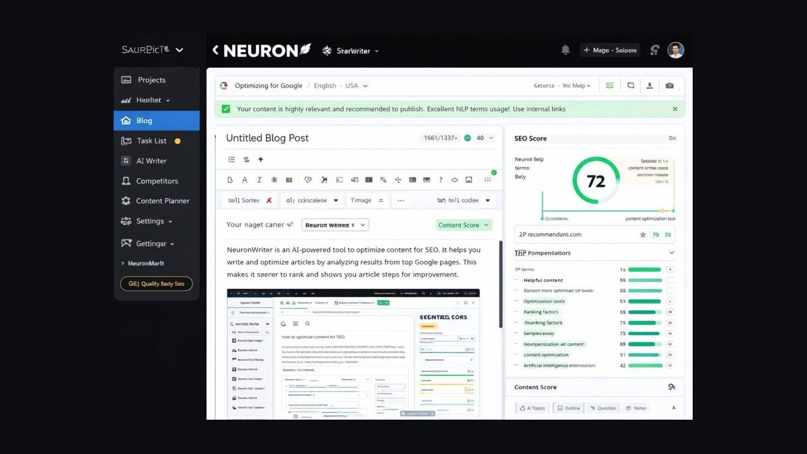This screenshot has width=807, height=454.
Task: Open the workspace dropdown in sidebar header
Action: (x=179, y=50)
